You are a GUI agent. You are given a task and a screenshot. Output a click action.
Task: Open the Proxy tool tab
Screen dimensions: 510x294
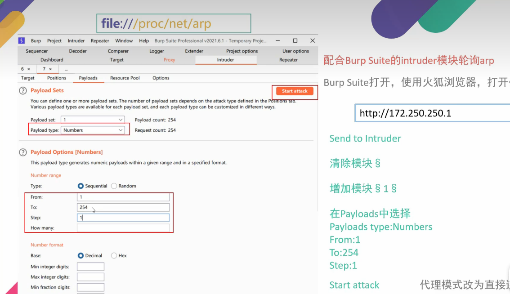(169, 60)
